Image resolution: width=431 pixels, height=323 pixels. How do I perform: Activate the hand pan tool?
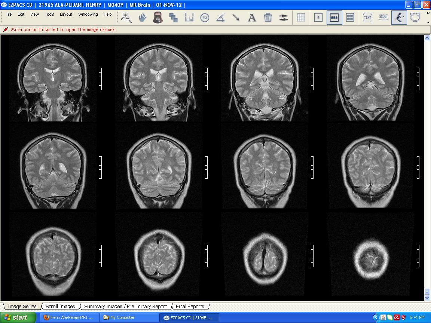pyautogui.click(x=142, y=18)
